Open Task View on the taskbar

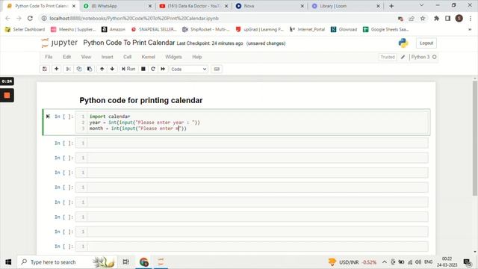tap(125, 262)
